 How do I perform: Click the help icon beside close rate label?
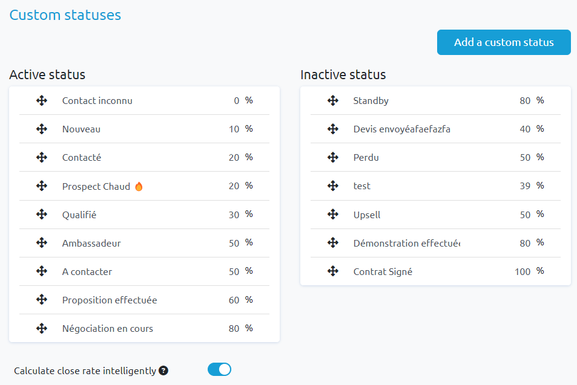[x=163, y=370]
